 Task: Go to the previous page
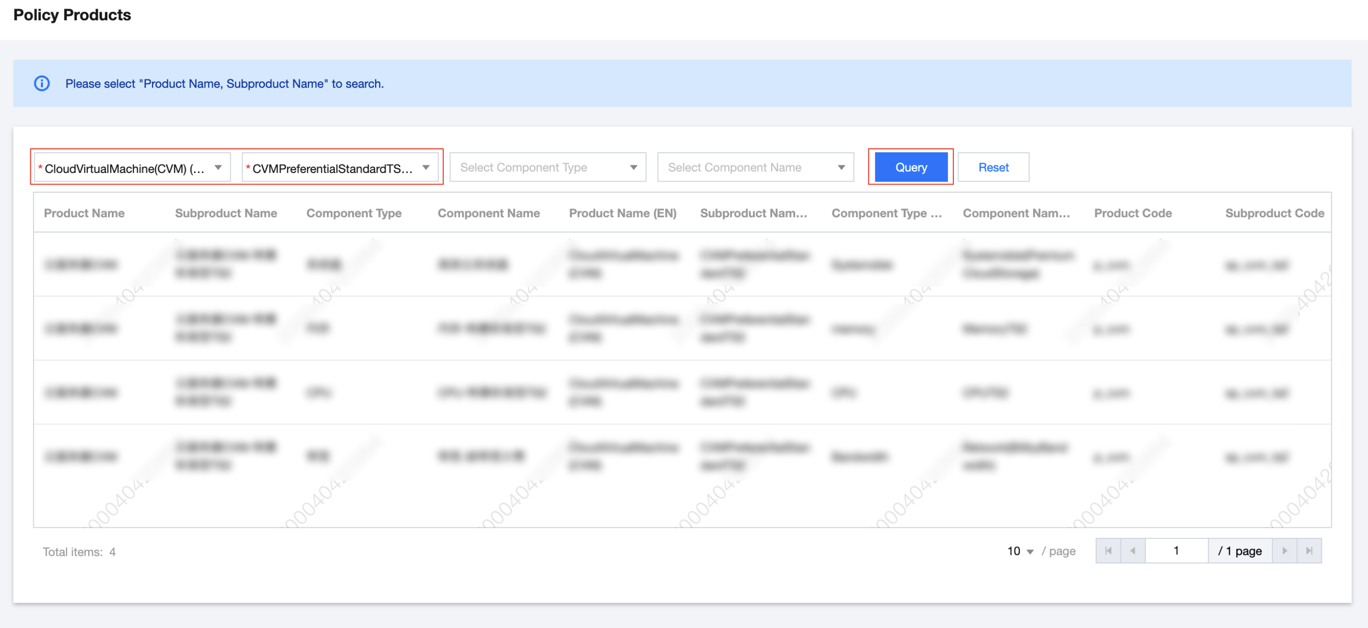1133,550
